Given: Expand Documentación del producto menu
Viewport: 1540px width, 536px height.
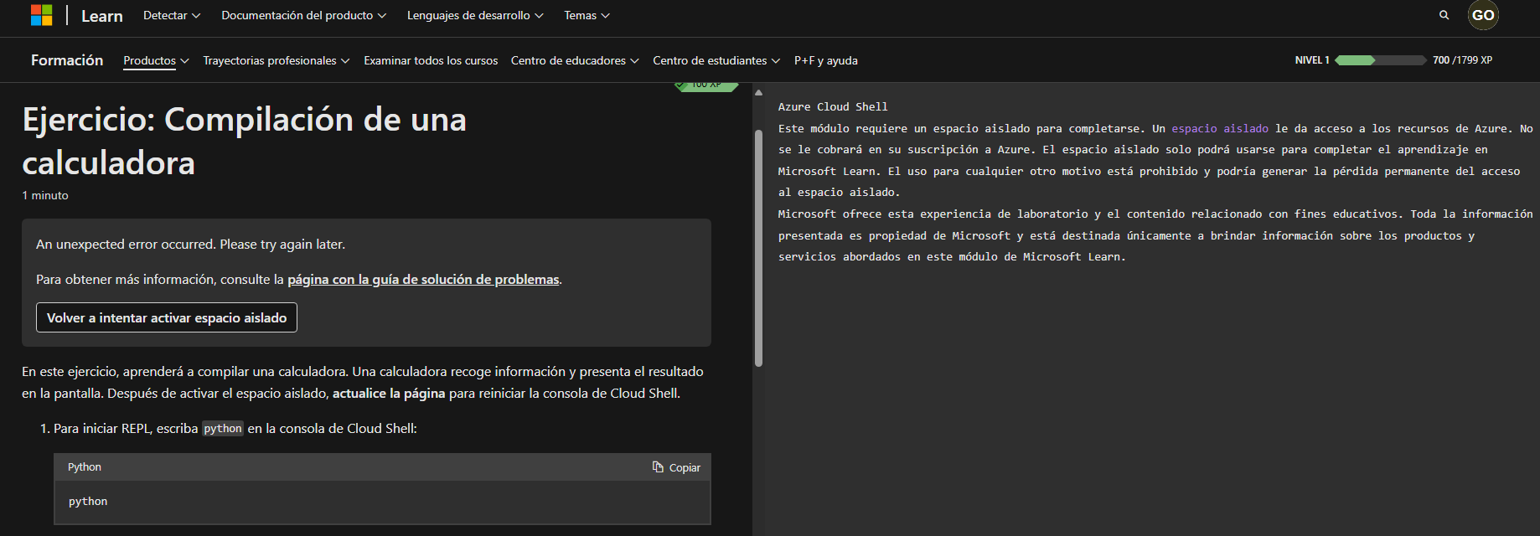Looking at the screenshot, I should point(304,15).
